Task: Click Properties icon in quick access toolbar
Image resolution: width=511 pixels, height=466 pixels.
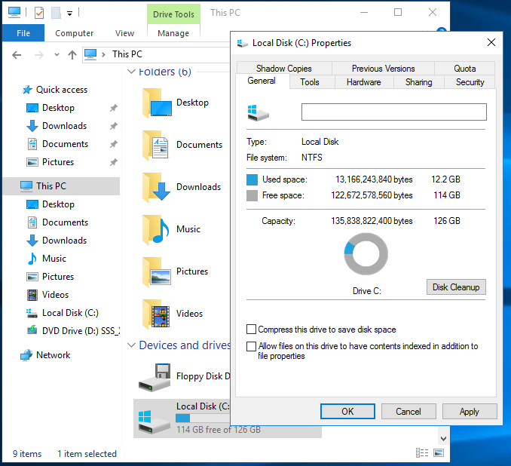Action: pos(39,13)
